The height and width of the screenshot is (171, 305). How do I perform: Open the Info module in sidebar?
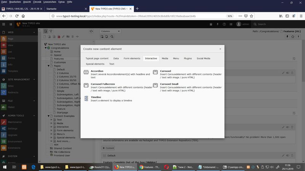(x=19, y=65)
